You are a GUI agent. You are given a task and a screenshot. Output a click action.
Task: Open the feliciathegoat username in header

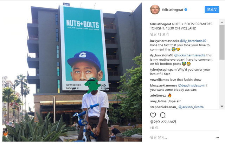click(173, 10)
